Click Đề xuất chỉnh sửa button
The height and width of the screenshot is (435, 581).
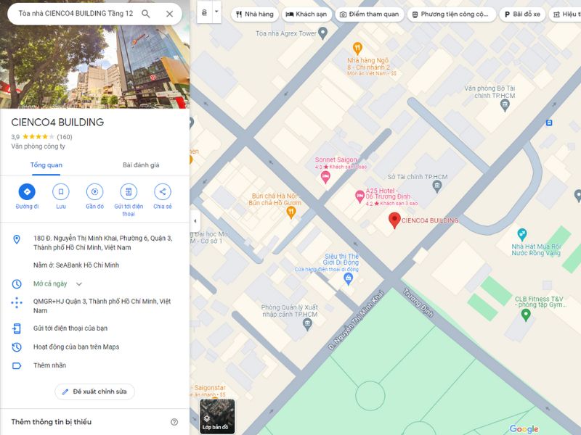(x=95, y=391)
